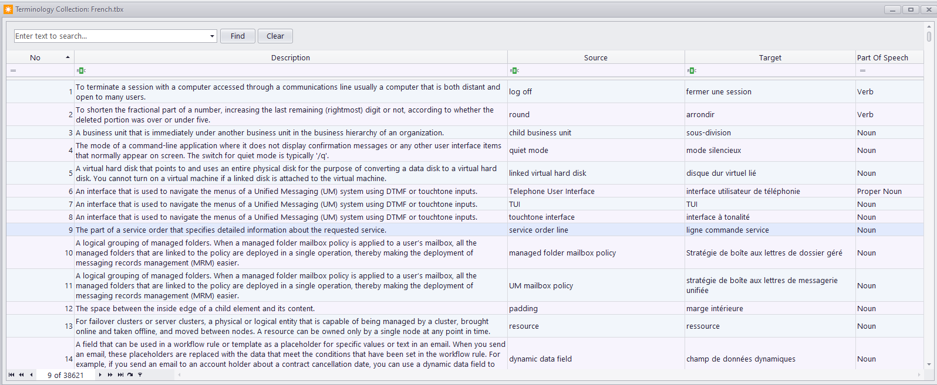Image resolution: width=937 pixels, height=385 pixels.
Task: Select the 'resource' source cell
Action: point(596,326)
